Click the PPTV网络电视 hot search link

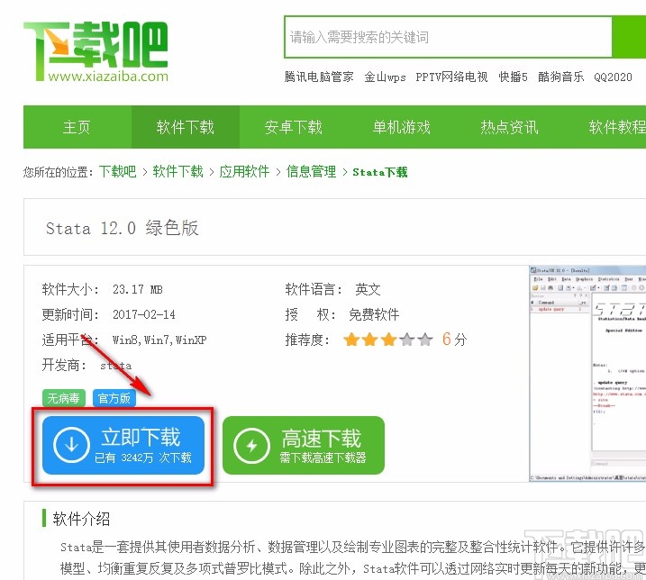(451, 77)
